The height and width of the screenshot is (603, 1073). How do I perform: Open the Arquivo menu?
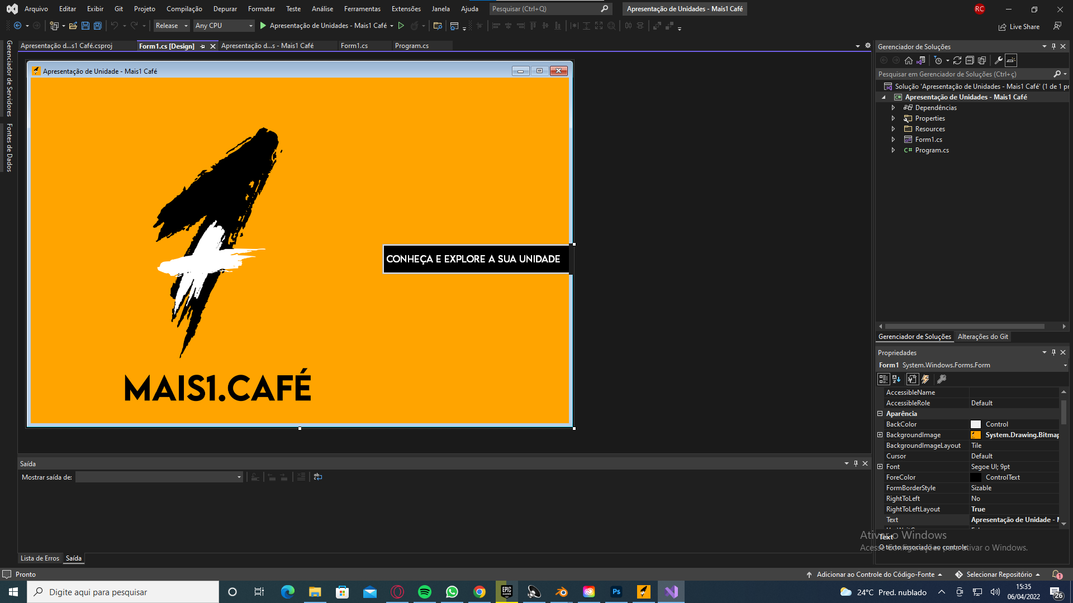coord(36,8)
